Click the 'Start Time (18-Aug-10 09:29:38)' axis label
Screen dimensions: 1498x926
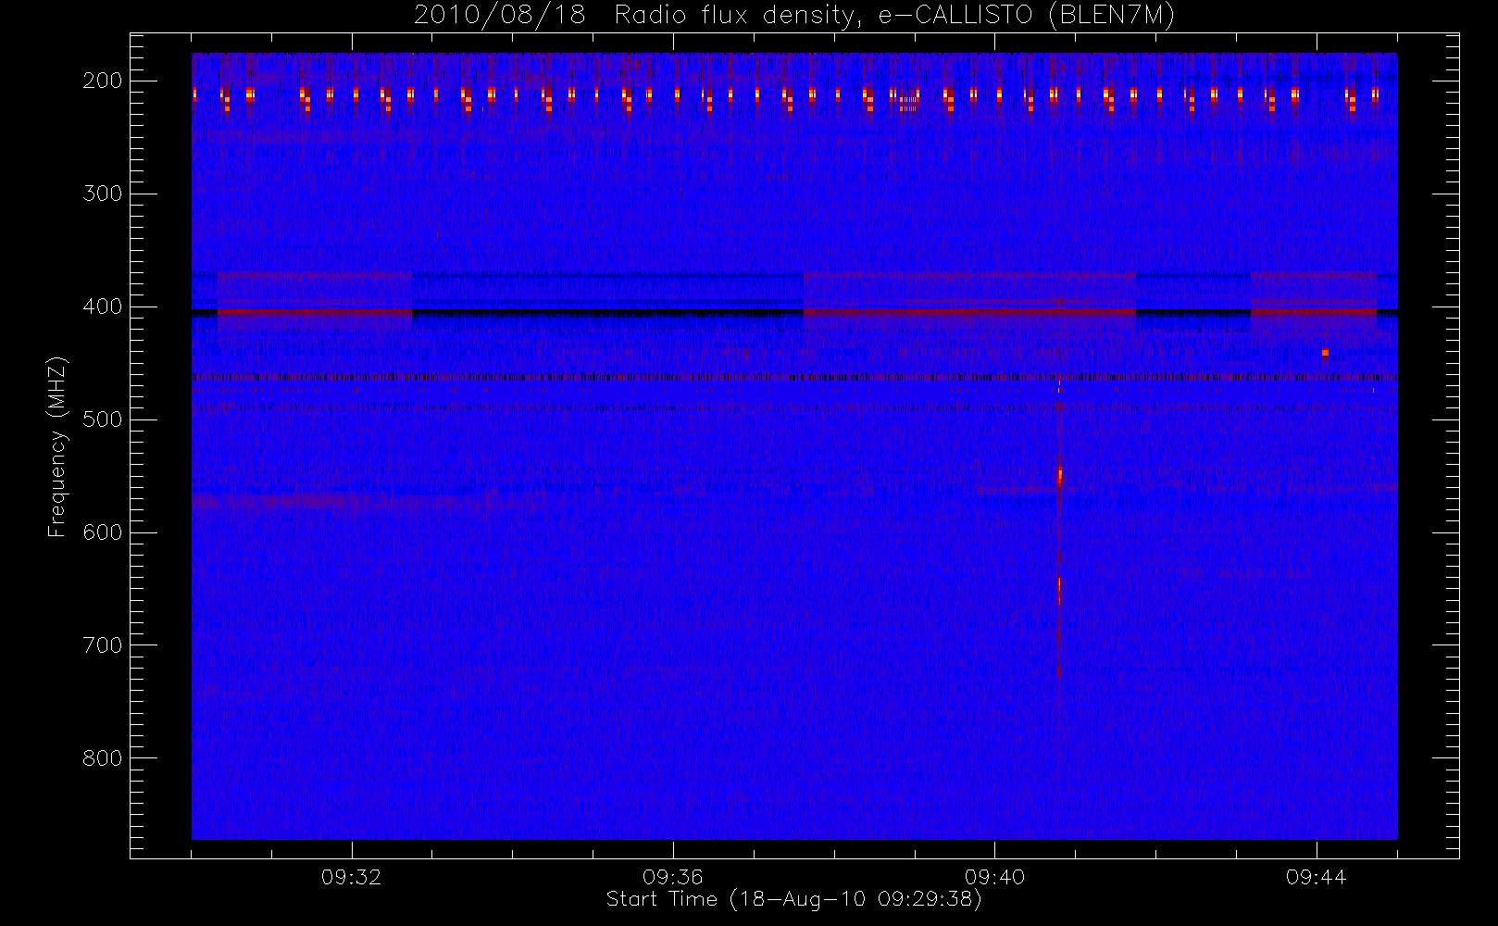[793, 899]
